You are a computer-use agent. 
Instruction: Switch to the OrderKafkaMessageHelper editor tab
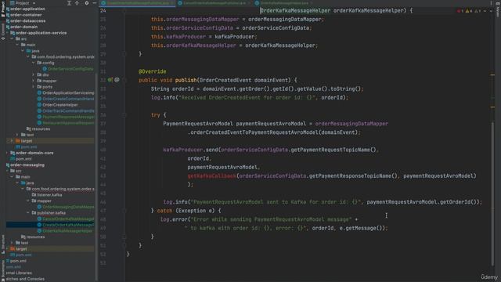(x=283, y=3)
